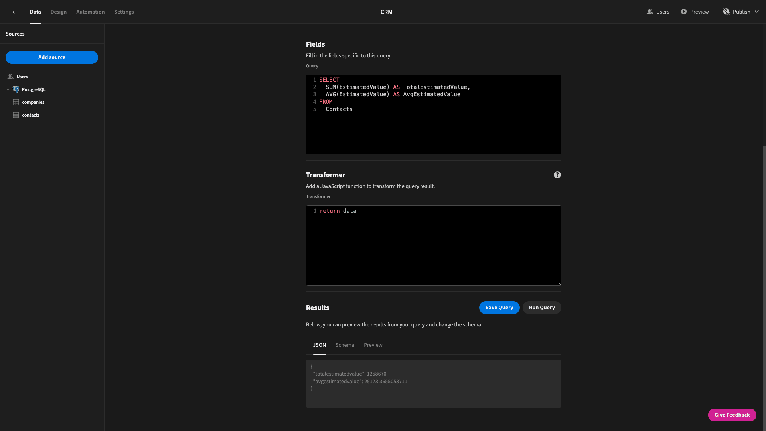Click the Run Query button

point(542,308)
